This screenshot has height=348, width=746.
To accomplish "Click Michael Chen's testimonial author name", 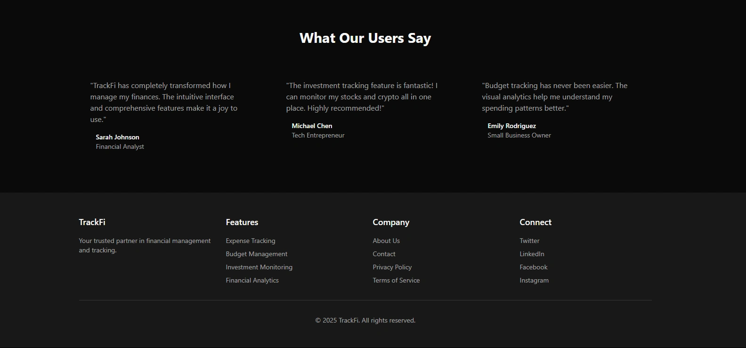I will (312, 126).
